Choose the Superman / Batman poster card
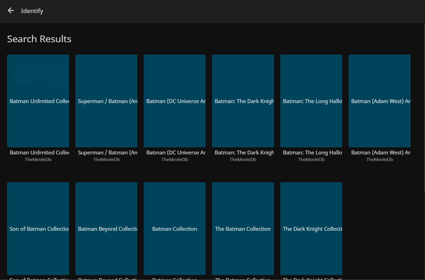The width and height of the screenshot is (425, 280). coord(106,101)
